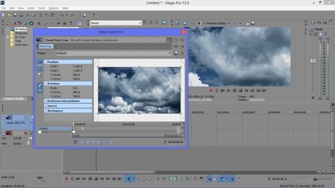Image resolution: width=335 pixels, height=188 pixels.
Task: Click the Get Media from Web globe icon
Action: pyautogui.click(x=25, y=23)
